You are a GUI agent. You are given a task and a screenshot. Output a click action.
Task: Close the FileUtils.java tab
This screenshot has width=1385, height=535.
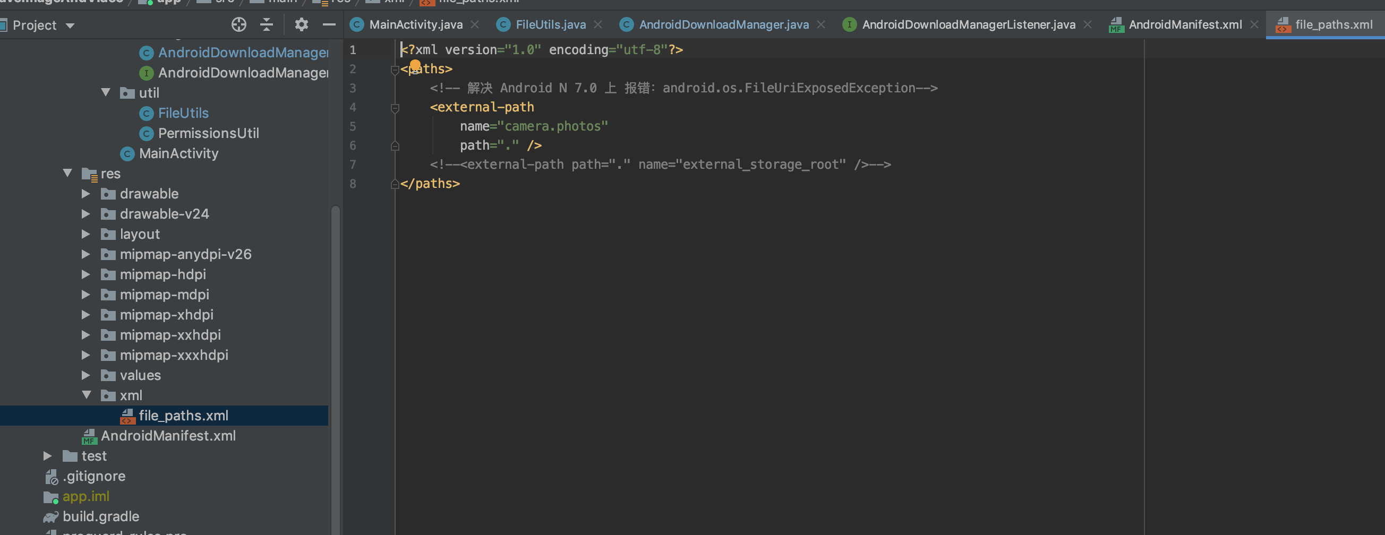coord(598,25)
